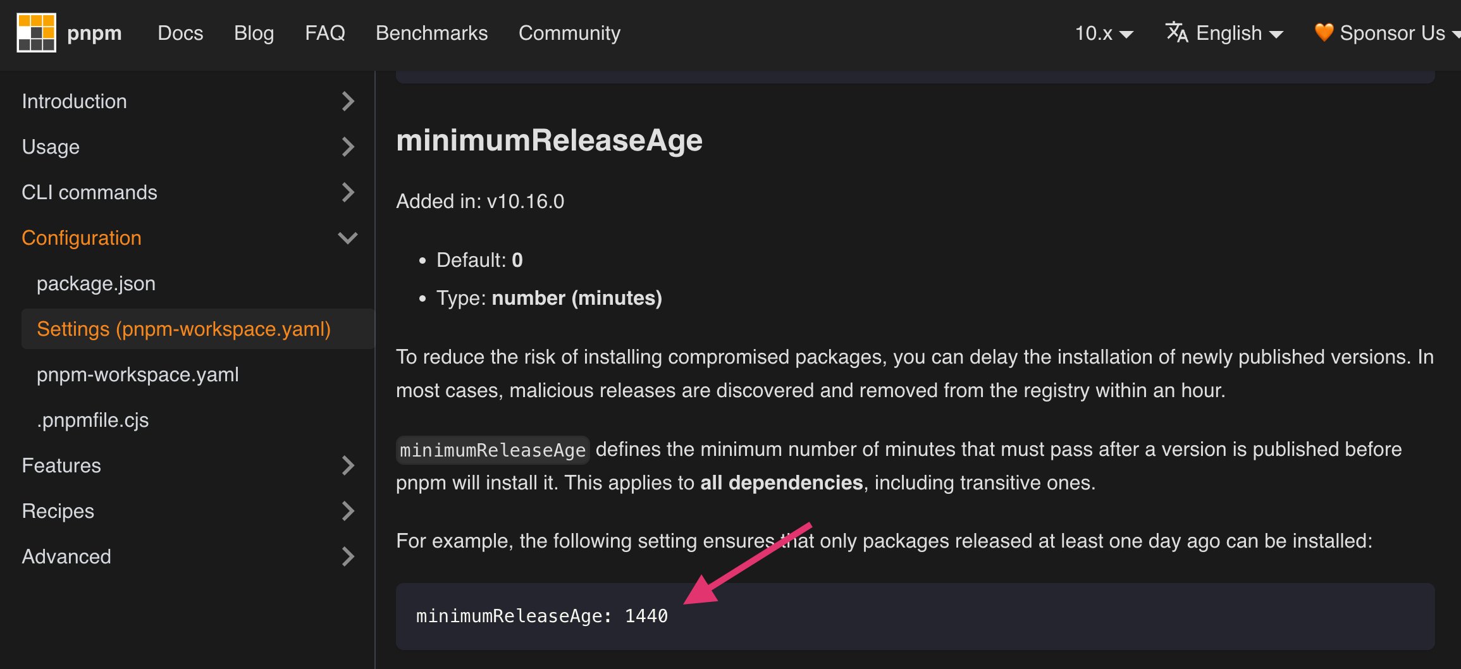Click the inline minimumReleaseAge code tag
The height and width of the screenshot is (669, 1461).
[493, 450]
